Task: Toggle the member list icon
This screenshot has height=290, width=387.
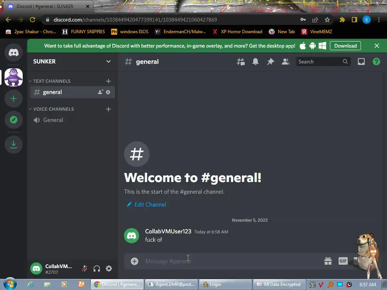Action: 286,62
